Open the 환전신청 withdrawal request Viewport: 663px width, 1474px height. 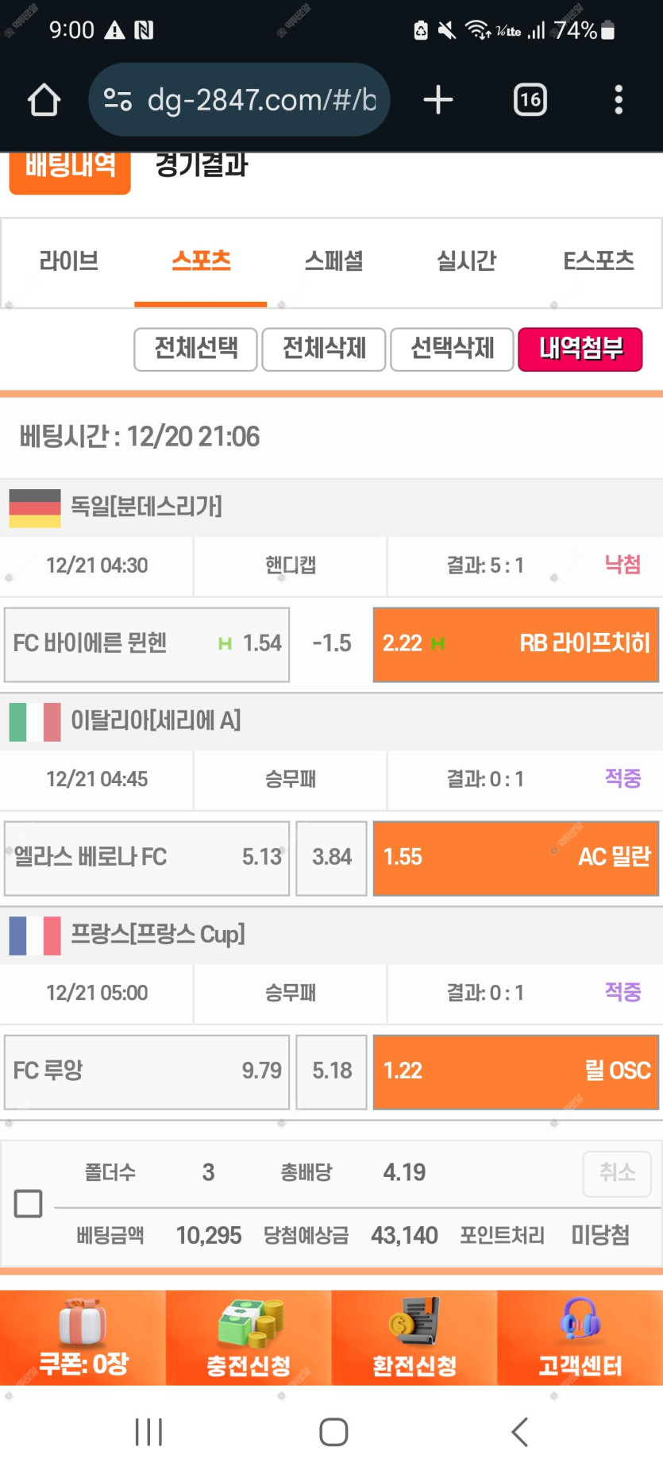coord(414,1337)
